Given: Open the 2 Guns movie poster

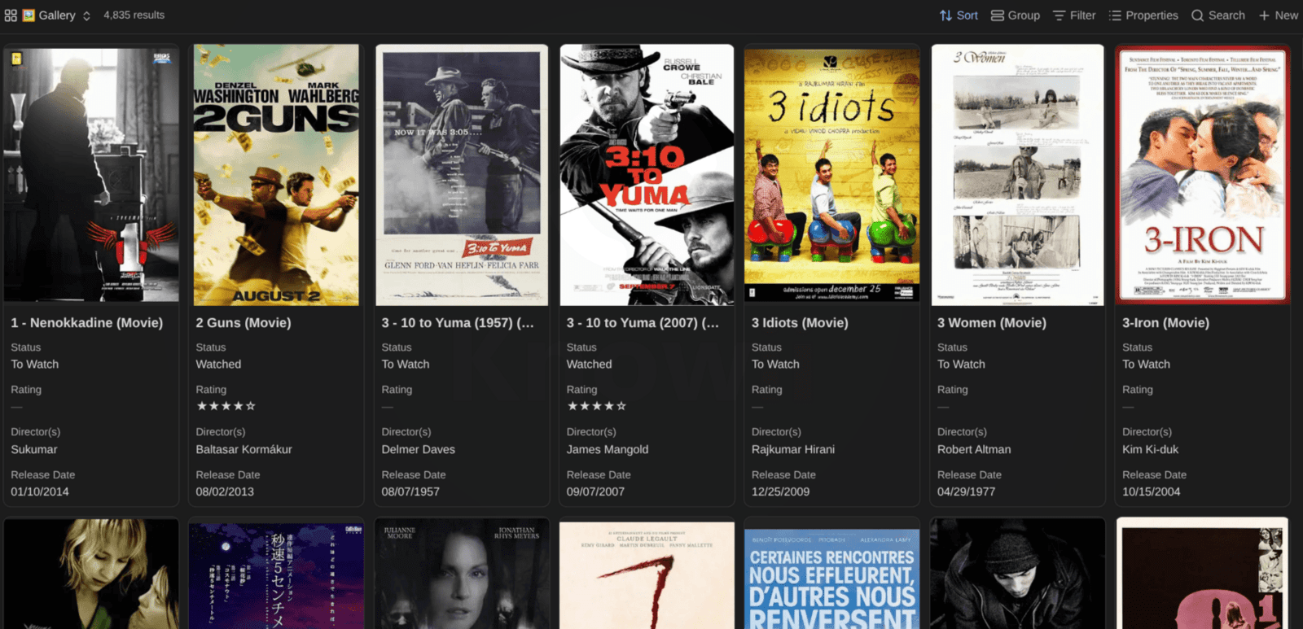Looking at the screenshot, I should [x=276, y=175].
